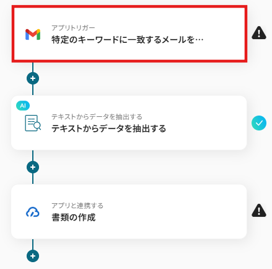Image resolution: width=272 pixels, height=269 pixels.
Task: Select the title 特定のキーワードに一致するメールを…
Action: tap(128, 40)
